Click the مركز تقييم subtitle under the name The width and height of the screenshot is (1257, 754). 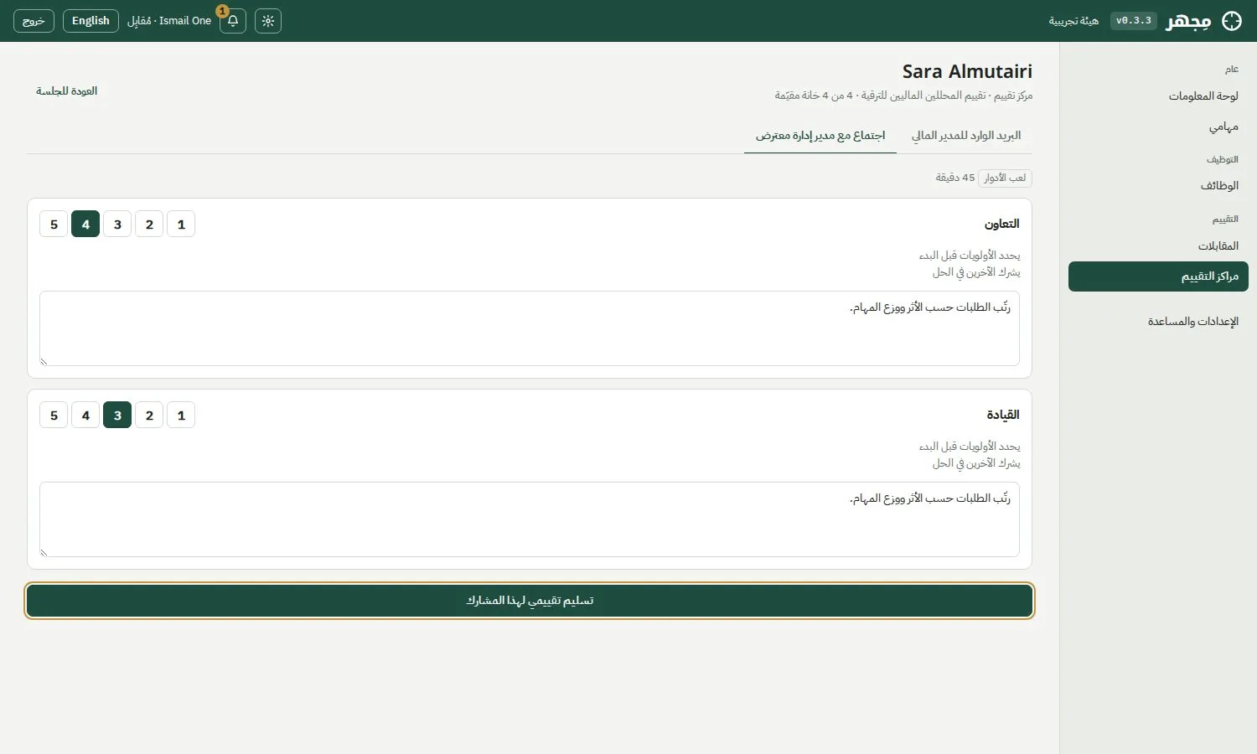[903, 96]
